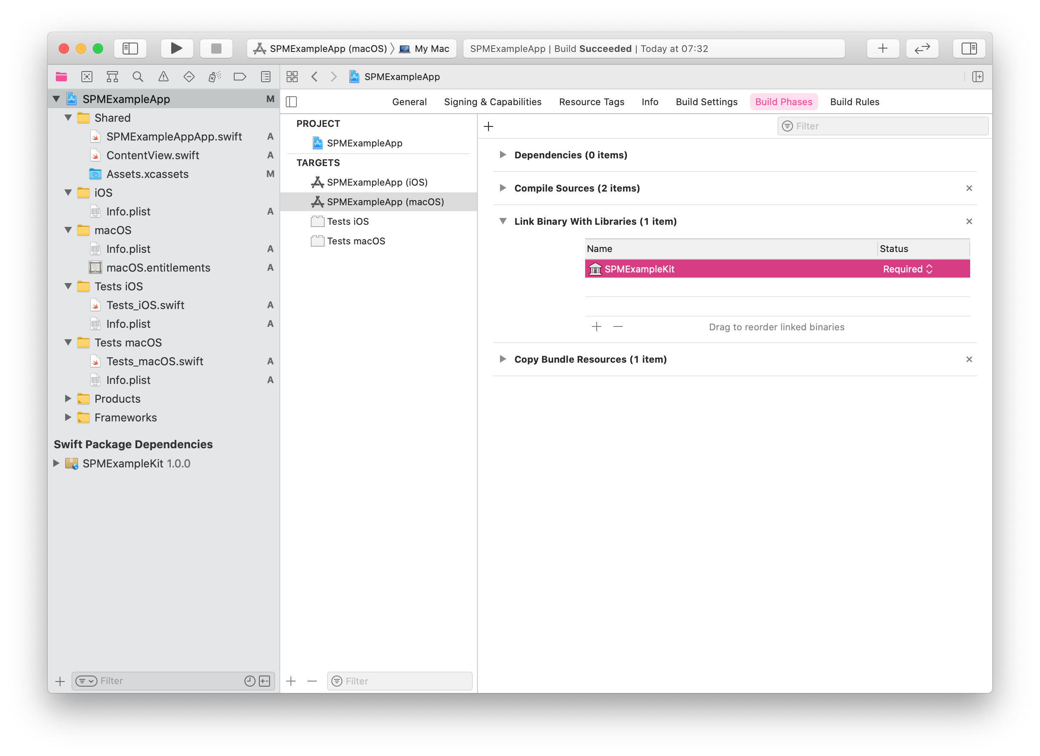
Task: Open the Build Rules tab
Action: (855, 102)
